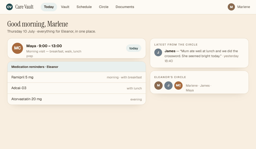Open the Vault tab
Screen dimensions: 256x149
point(65,7)
